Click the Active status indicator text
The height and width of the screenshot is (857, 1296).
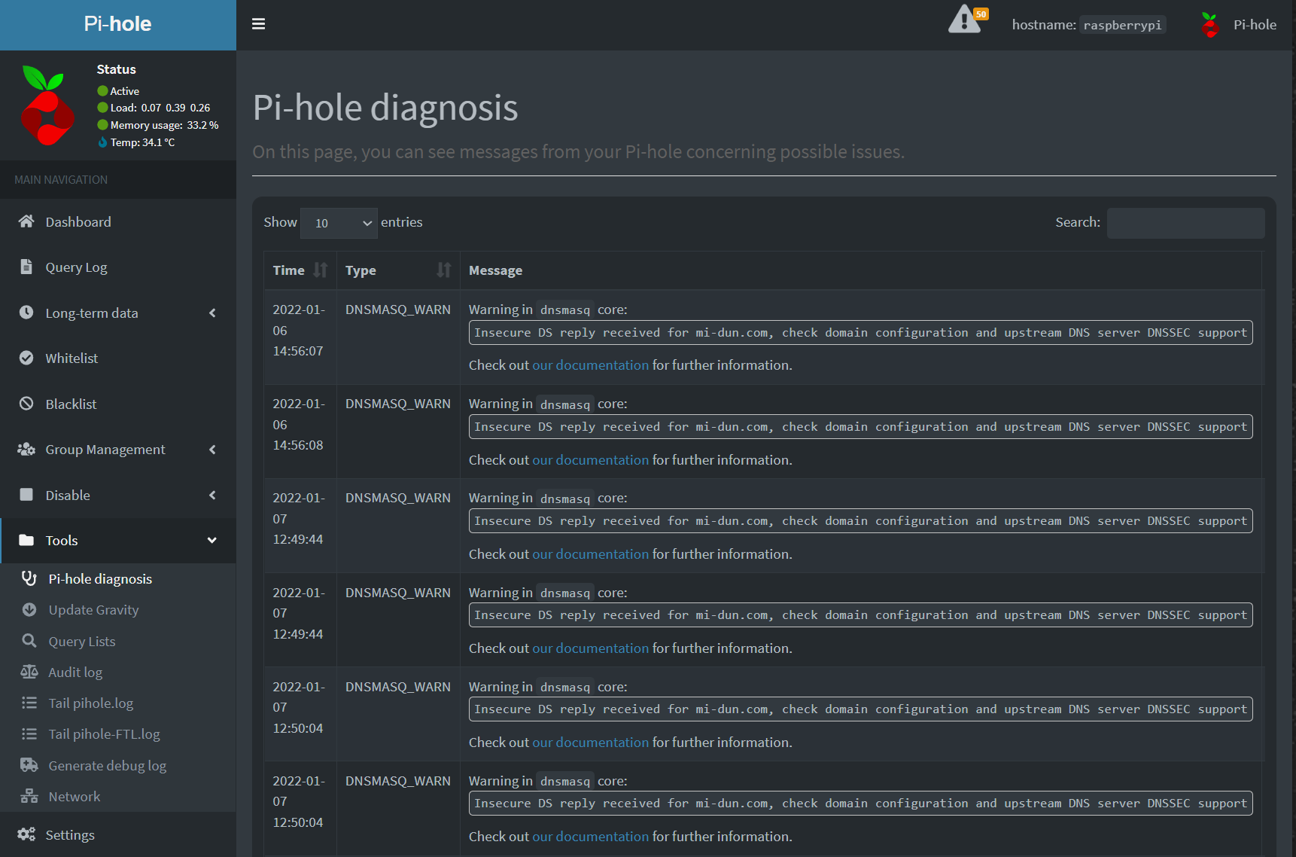(x=125, y=90)
